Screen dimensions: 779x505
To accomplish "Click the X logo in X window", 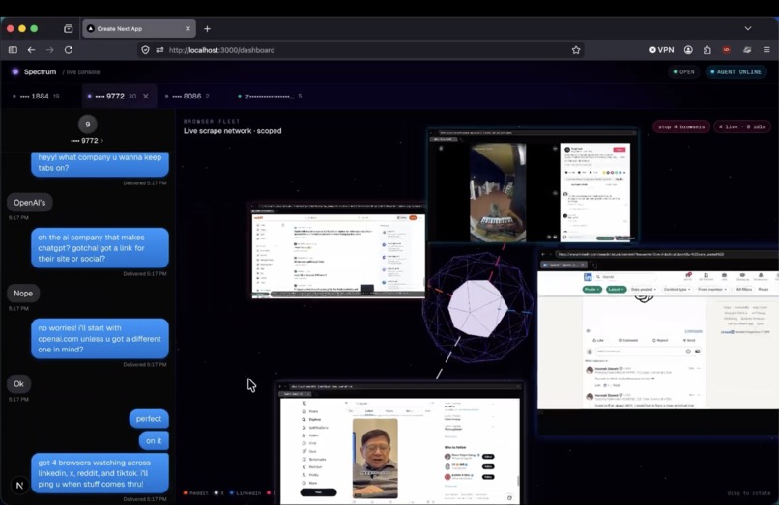I will pyautogui.click(x=304, y=404).
